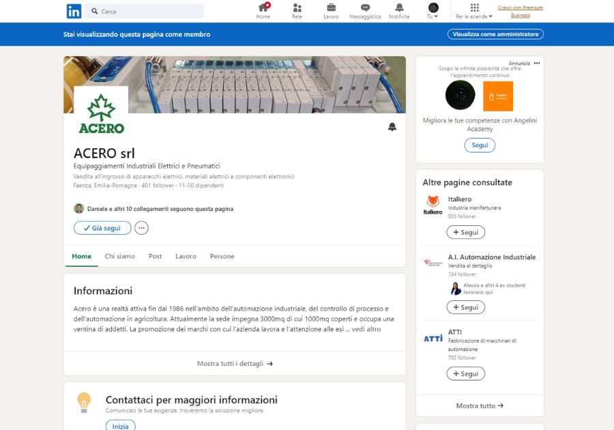Open the more options button beside Già segui

click(141, 228)
